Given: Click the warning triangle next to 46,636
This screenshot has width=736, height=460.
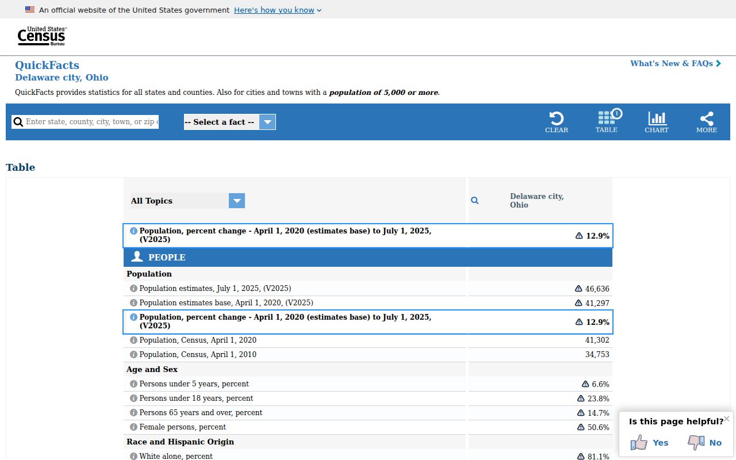Looking at the screenshot, I should [x=578, y=289].
